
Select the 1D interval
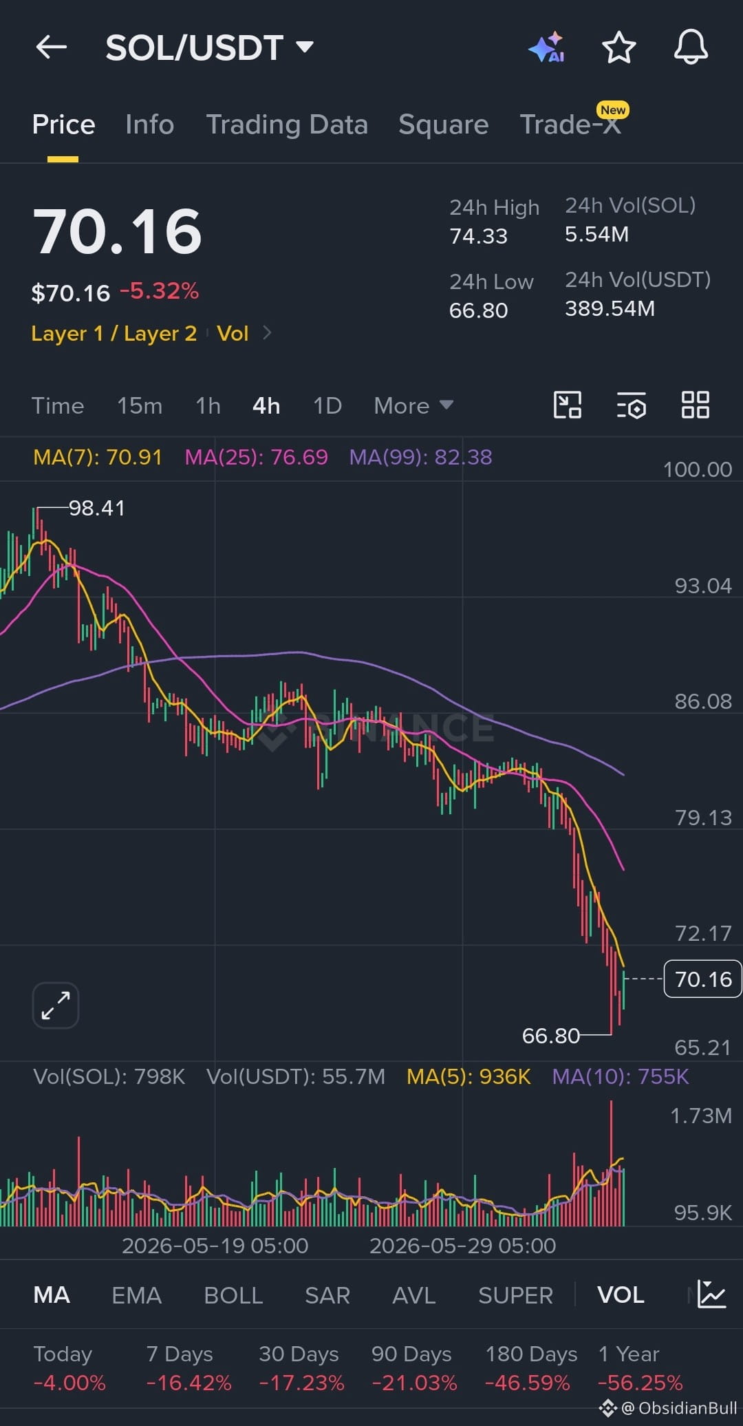tap(327, 405)
